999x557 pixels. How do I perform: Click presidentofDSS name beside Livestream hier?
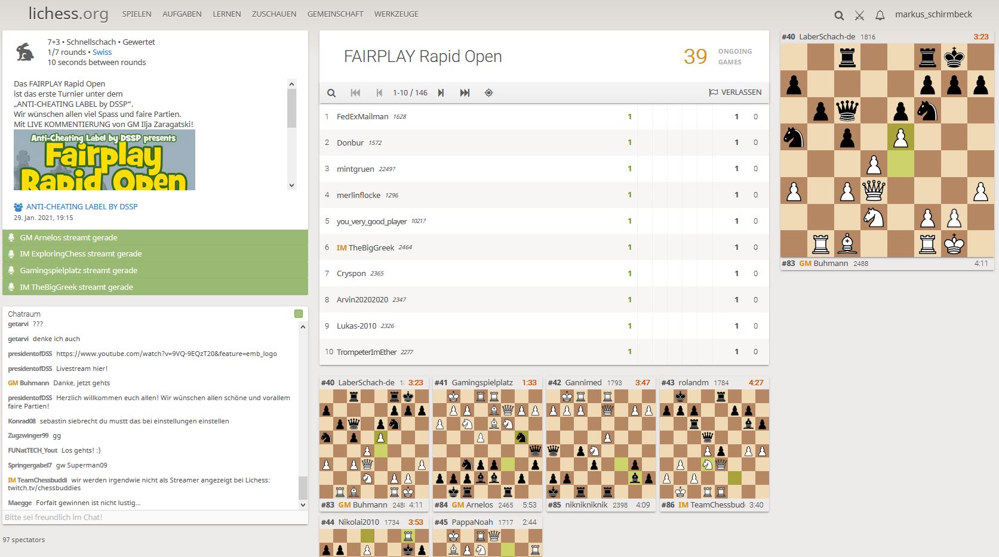pos(30,369)
